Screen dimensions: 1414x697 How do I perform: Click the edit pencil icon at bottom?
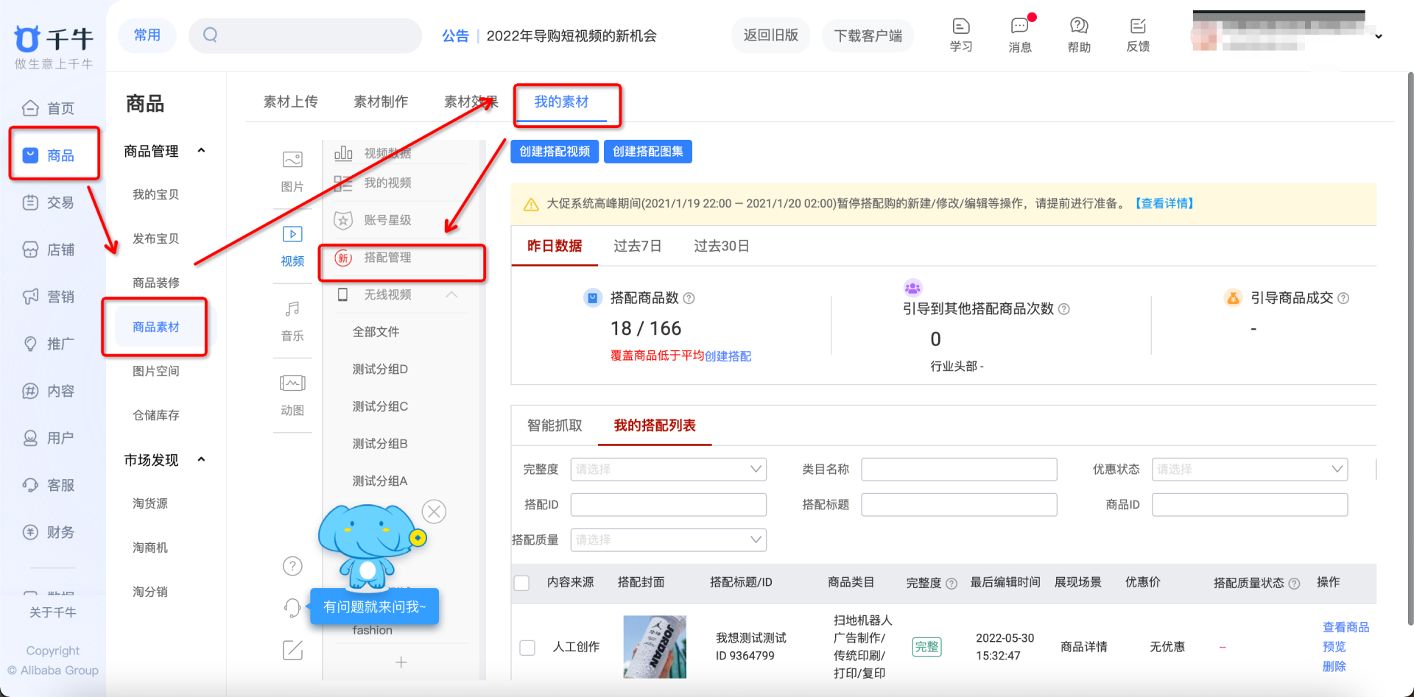(292, 650)
